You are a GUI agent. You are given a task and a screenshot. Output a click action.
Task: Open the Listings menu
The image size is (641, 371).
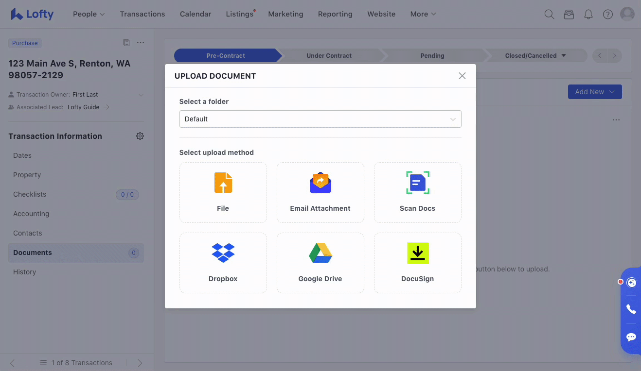tap(240, 14)
